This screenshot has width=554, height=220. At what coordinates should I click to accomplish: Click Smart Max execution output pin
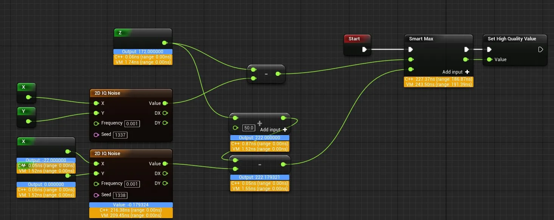click(466, 49)
